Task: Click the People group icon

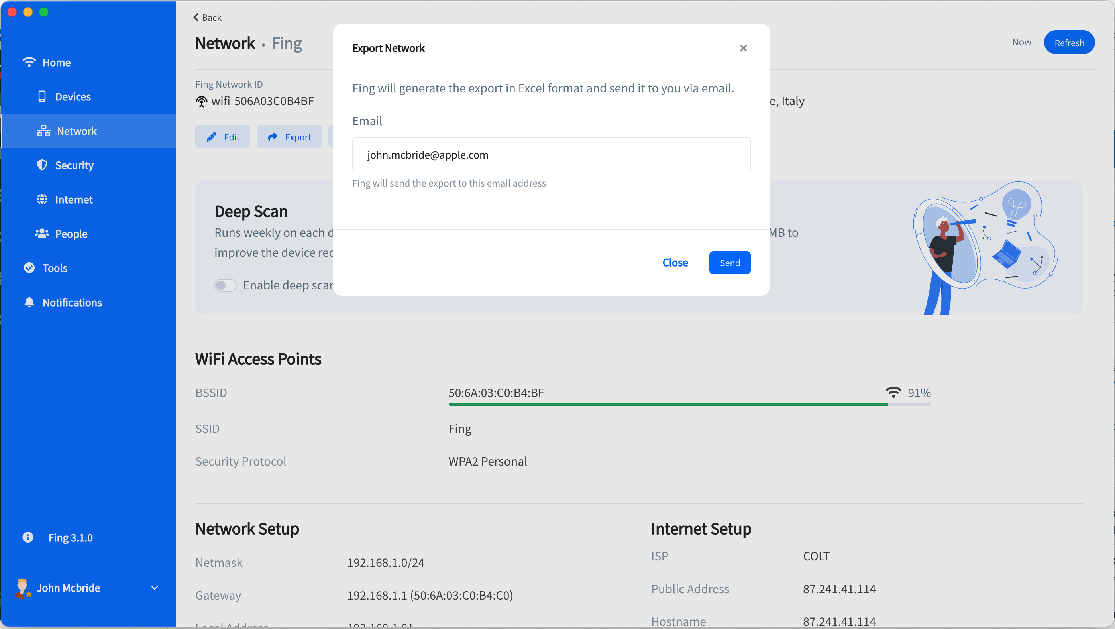Action: point(41,233)
